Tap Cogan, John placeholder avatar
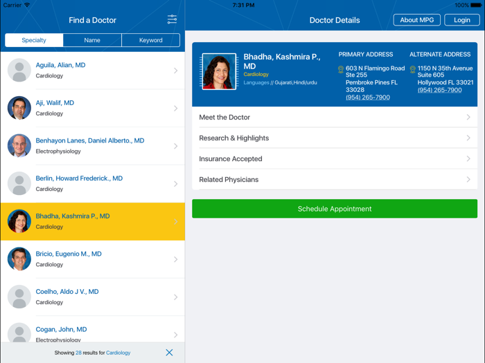This screenshot has height=363, width=485. point(19,333)
